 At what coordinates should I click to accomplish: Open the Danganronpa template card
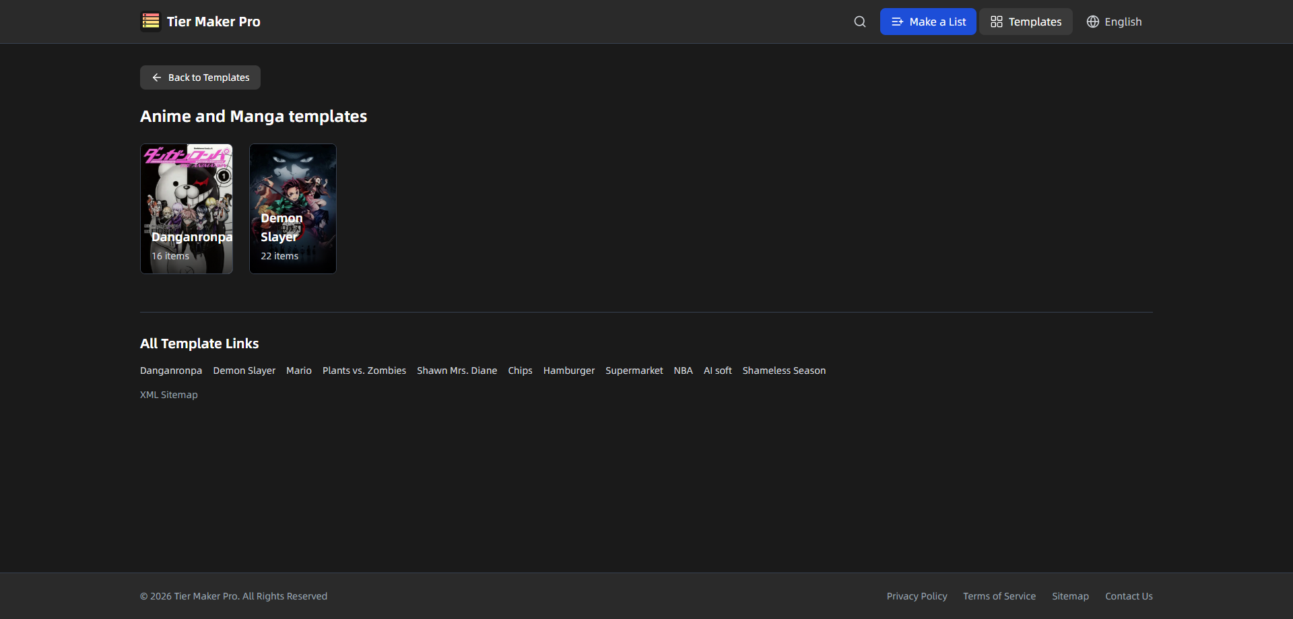187,209
